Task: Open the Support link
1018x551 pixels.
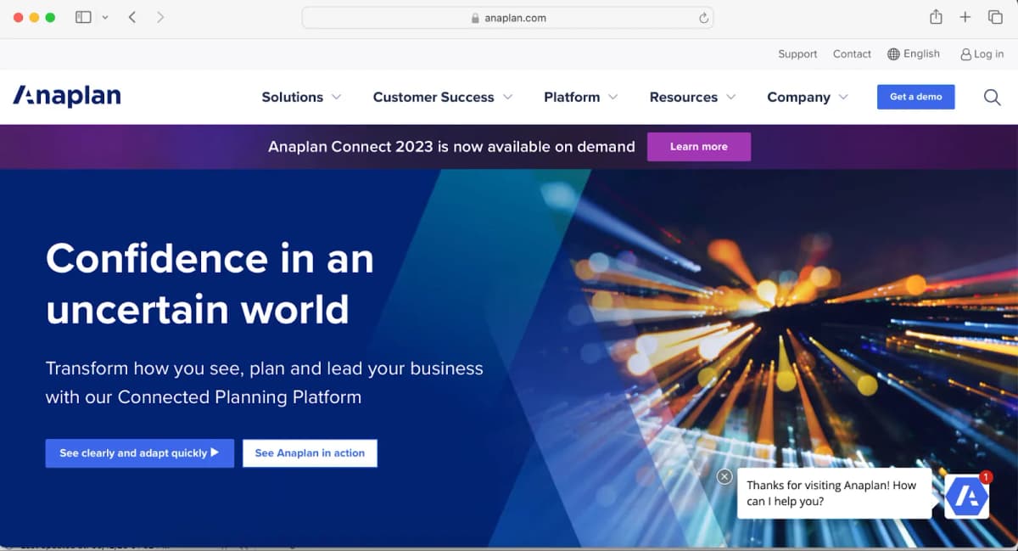Action: click(x=797, y=53)
